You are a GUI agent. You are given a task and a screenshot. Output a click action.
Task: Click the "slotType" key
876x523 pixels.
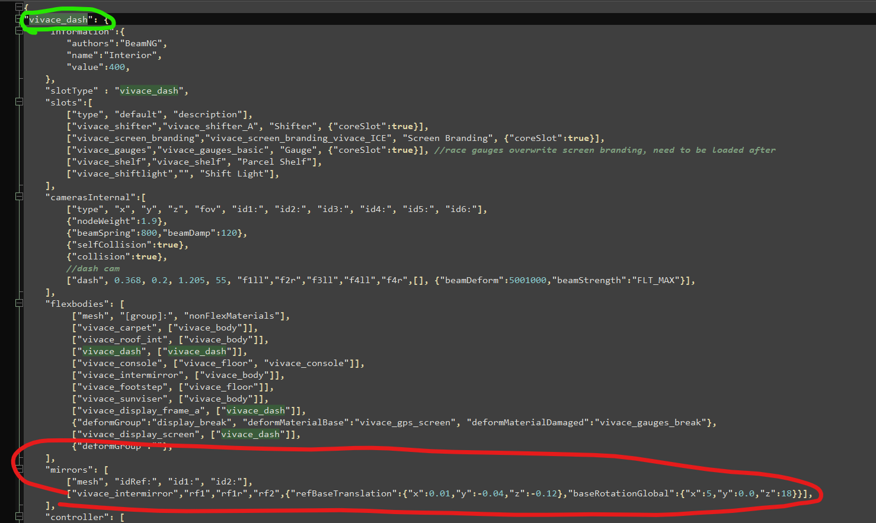click(72, 91)
